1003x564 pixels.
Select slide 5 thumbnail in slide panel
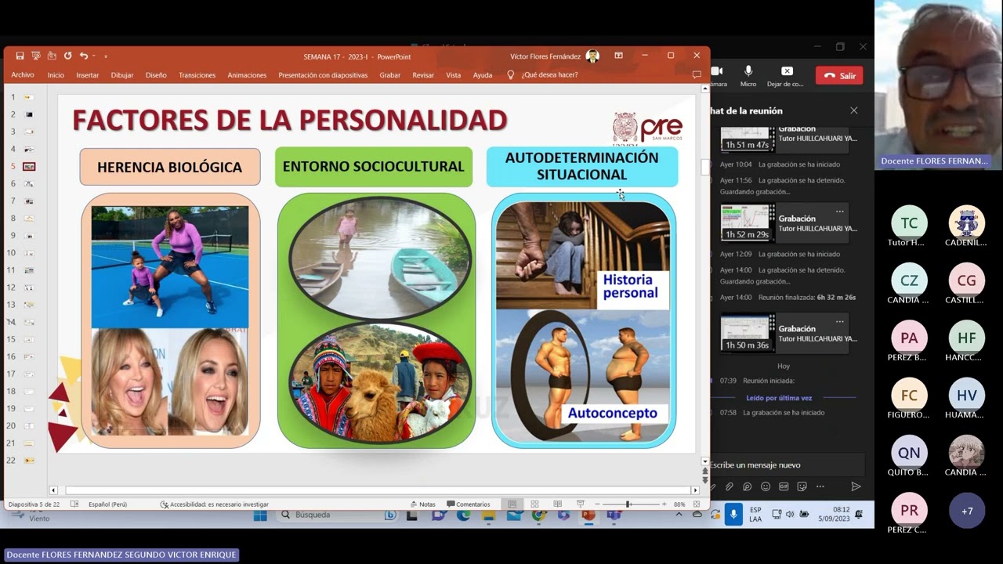(x=29, y=166)
